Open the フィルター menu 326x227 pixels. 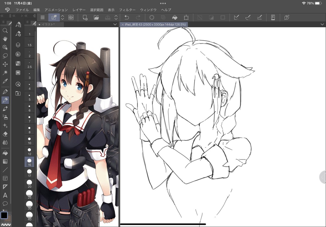[127, 10]
